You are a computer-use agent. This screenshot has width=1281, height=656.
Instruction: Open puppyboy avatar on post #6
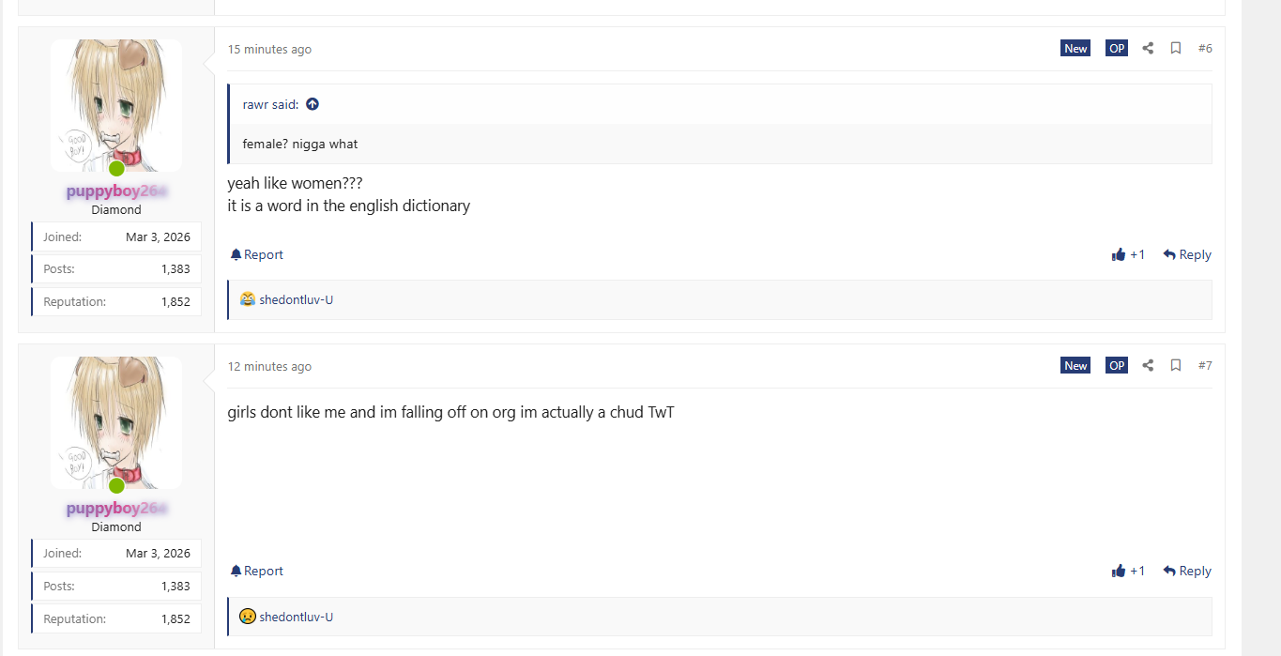116,105
